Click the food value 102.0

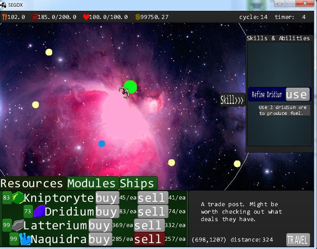[16, 17]
